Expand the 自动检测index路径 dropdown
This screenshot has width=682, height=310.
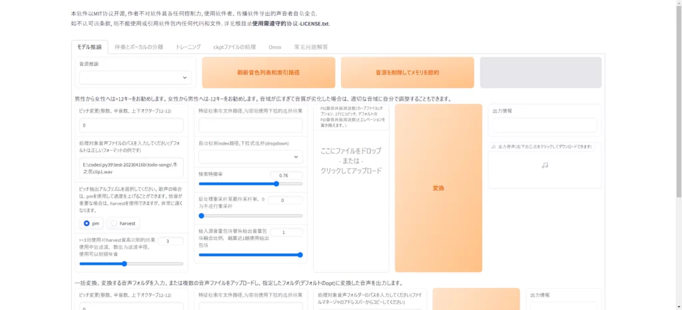250,157
